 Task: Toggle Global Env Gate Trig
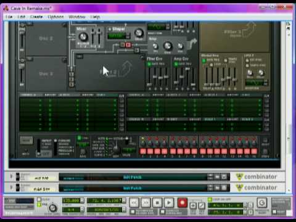(x=203, y=60)
